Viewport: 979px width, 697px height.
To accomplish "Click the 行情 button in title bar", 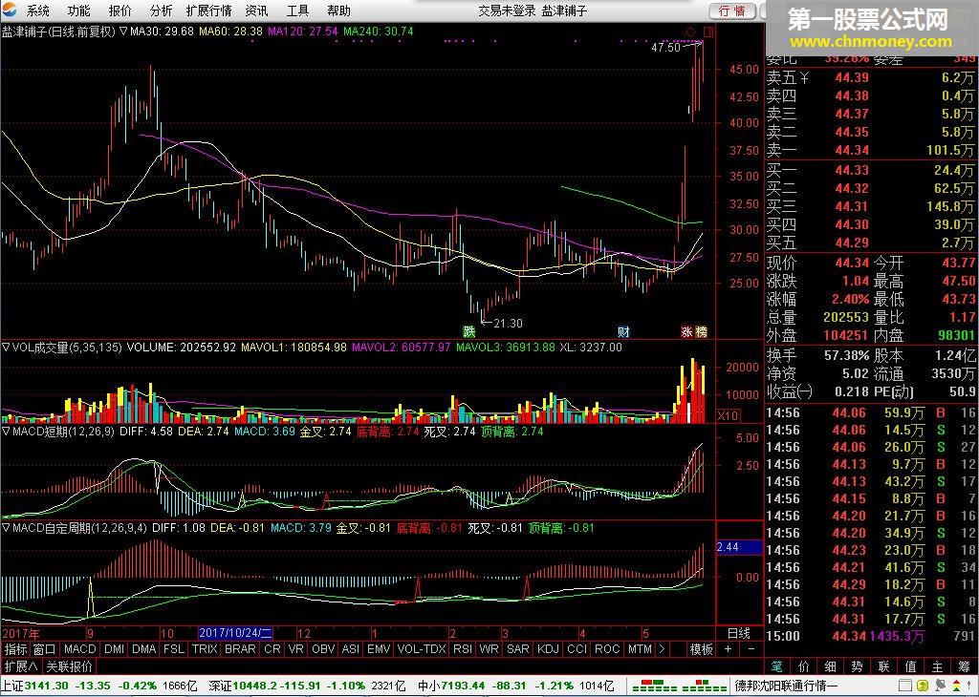I will pos(732,11).
